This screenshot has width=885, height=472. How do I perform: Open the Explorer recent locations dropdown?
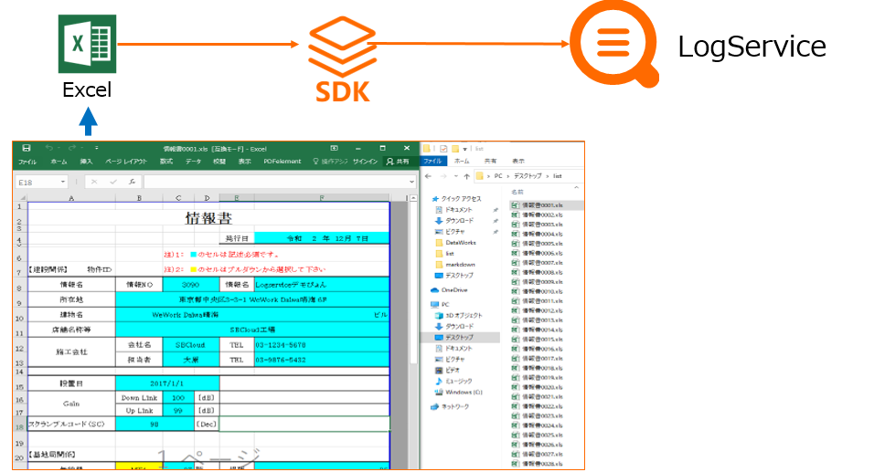tap(456, 176)
